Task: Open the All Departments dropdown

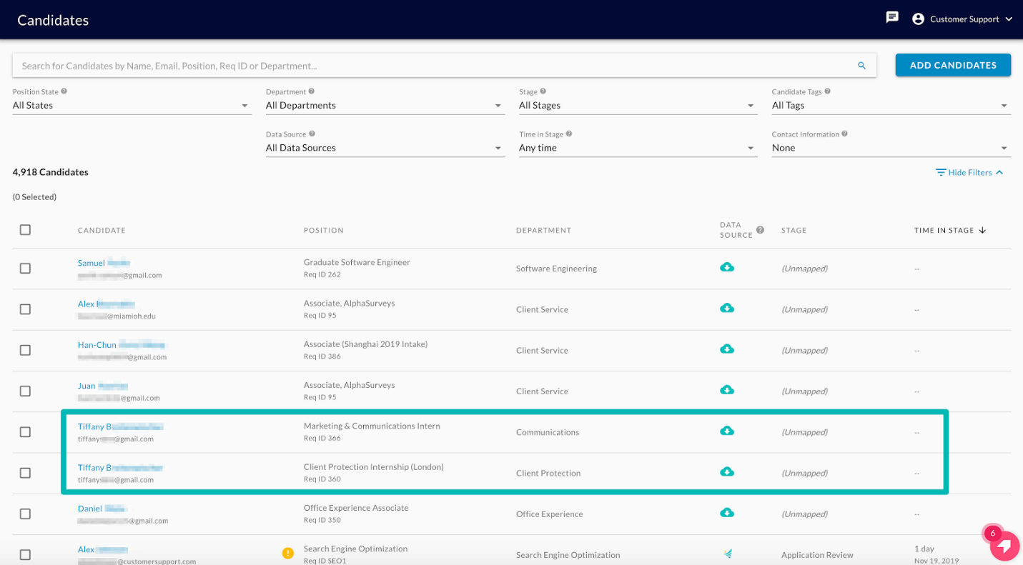Action: coord(385,106)
